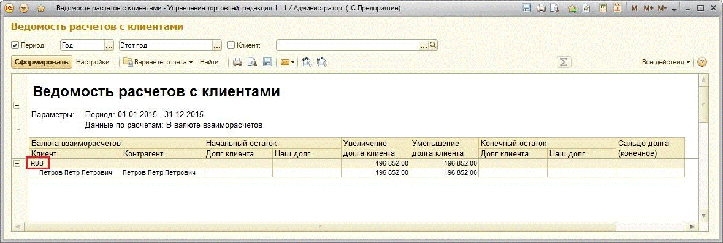This screenshot has height=243, width=723.
Task: Open the calculator icon in title bar
Action: (603, 9)
